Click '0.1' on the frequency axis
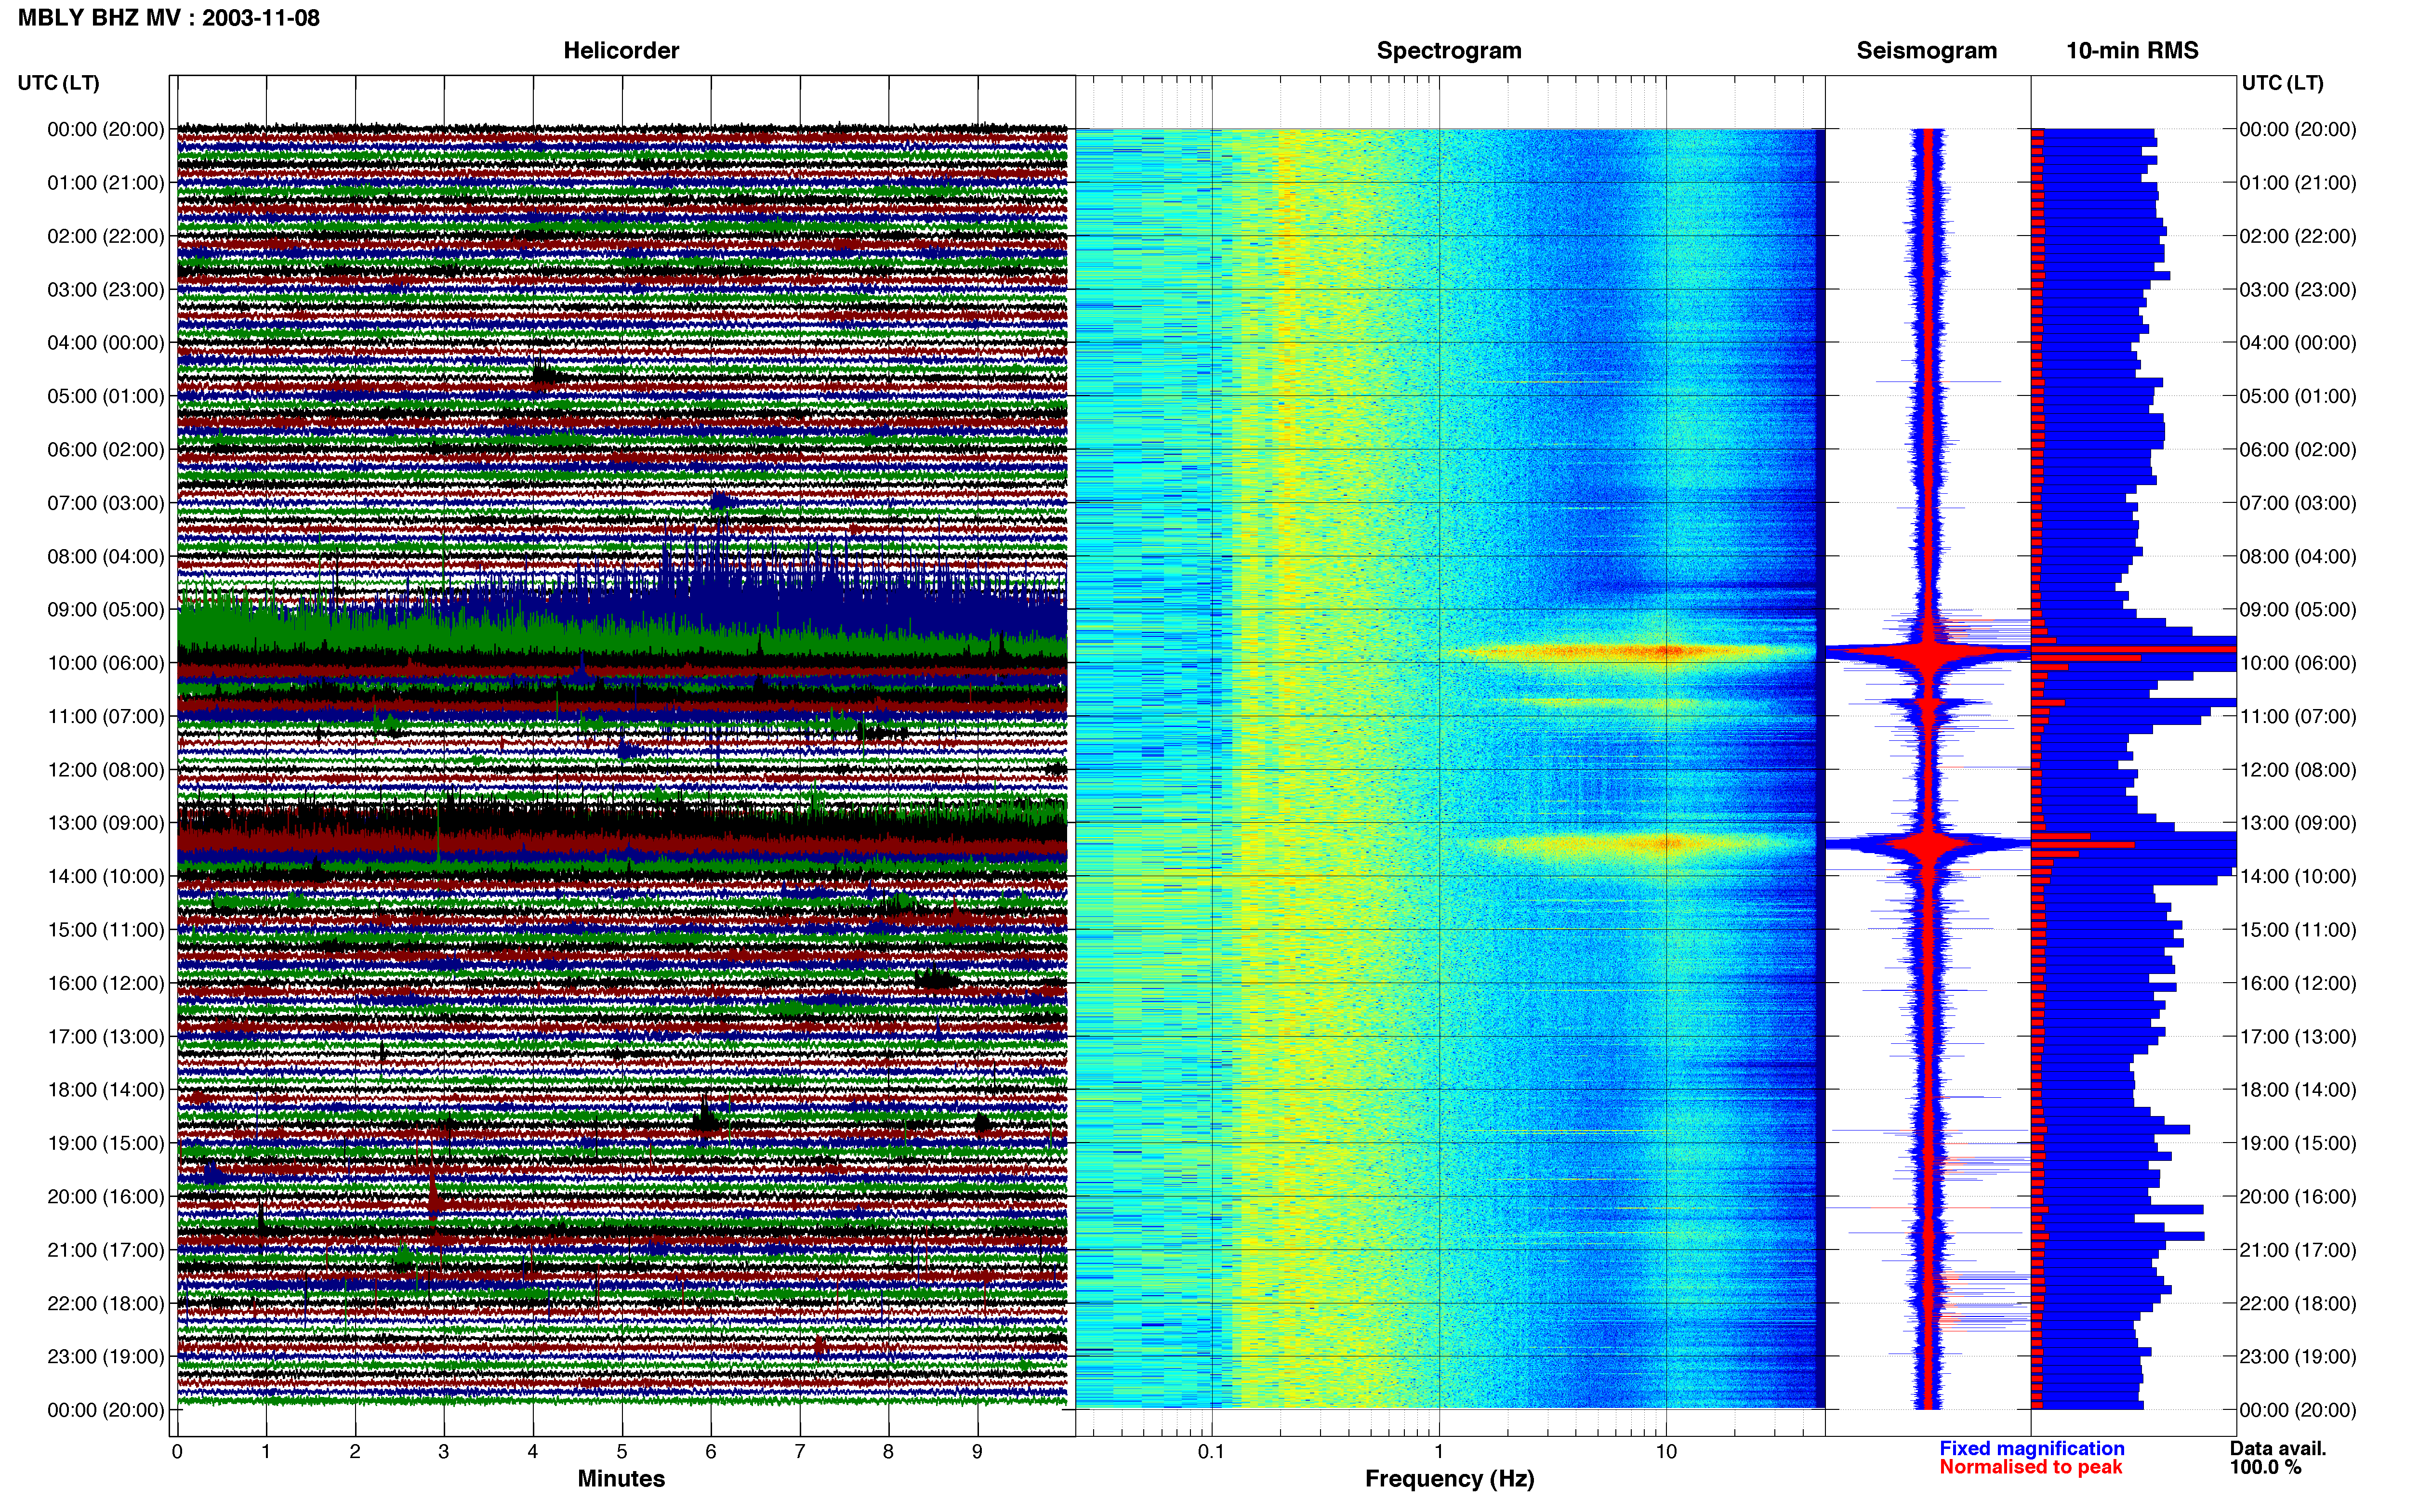Screen dimensions: 2418x1512 1211,1452
